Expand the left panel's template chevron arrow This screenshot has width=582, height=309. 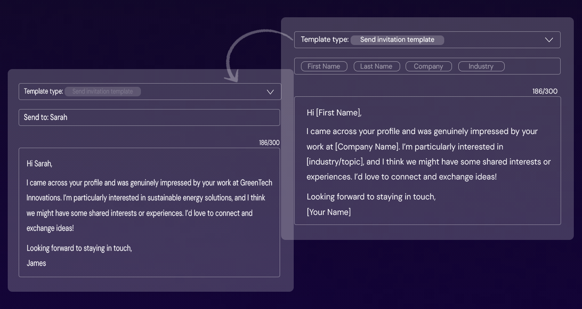coord(270,91)
